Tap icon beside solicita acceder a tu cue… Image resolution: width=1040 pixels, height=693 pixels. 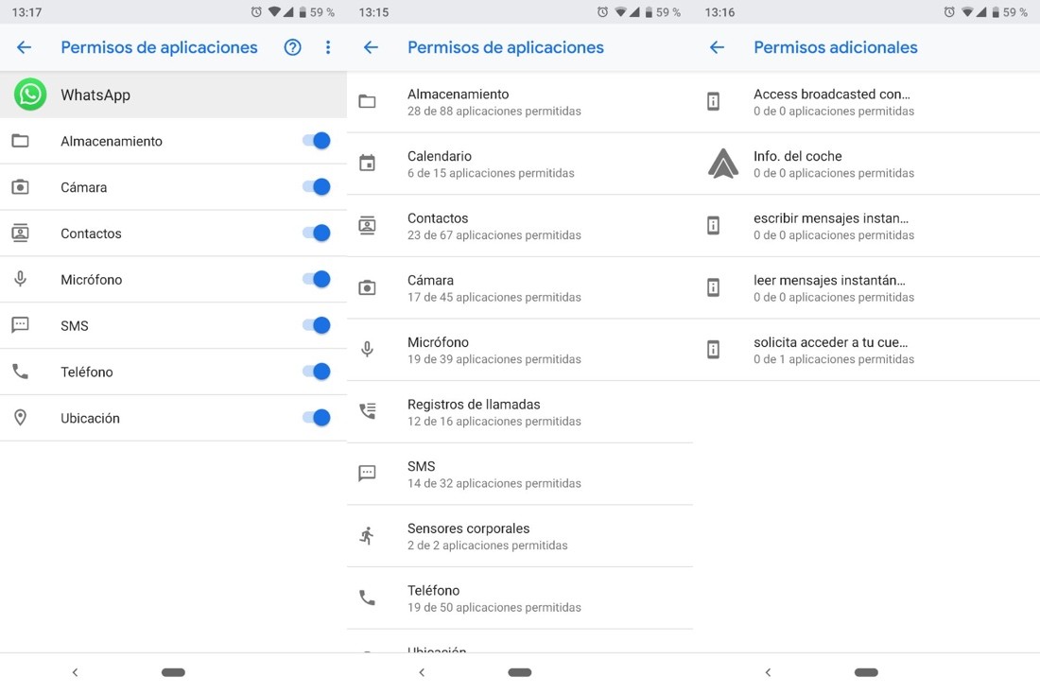coord(713,350)
